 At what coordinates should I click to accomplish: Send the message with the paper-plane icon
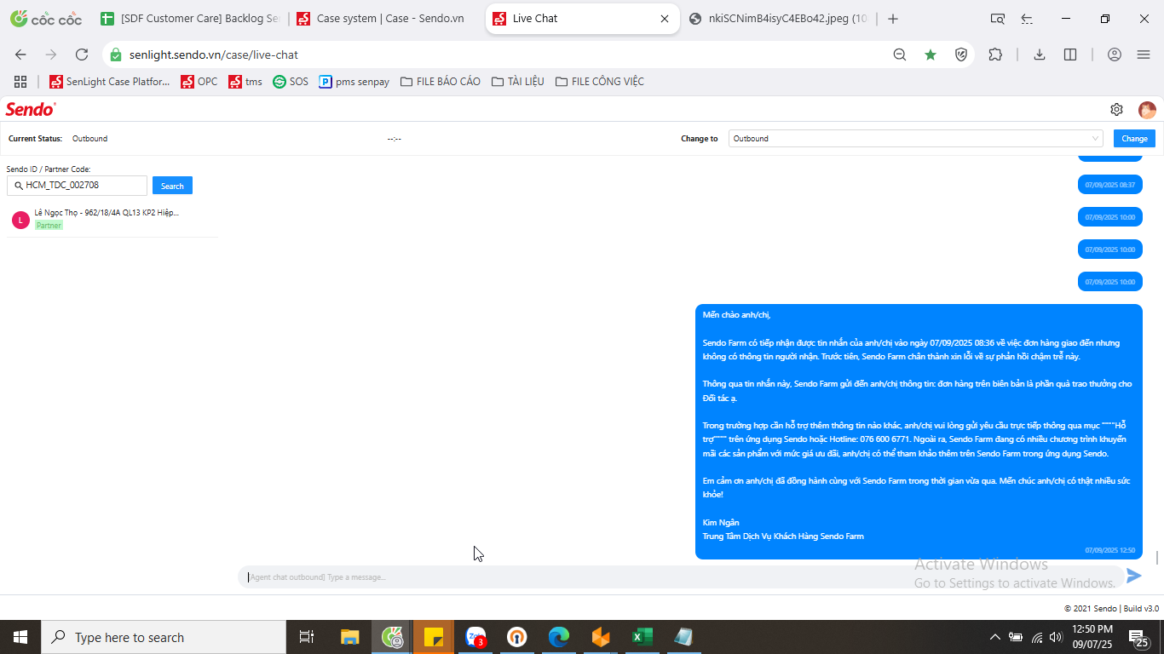pyautogui.click(x=1133, y=577)
